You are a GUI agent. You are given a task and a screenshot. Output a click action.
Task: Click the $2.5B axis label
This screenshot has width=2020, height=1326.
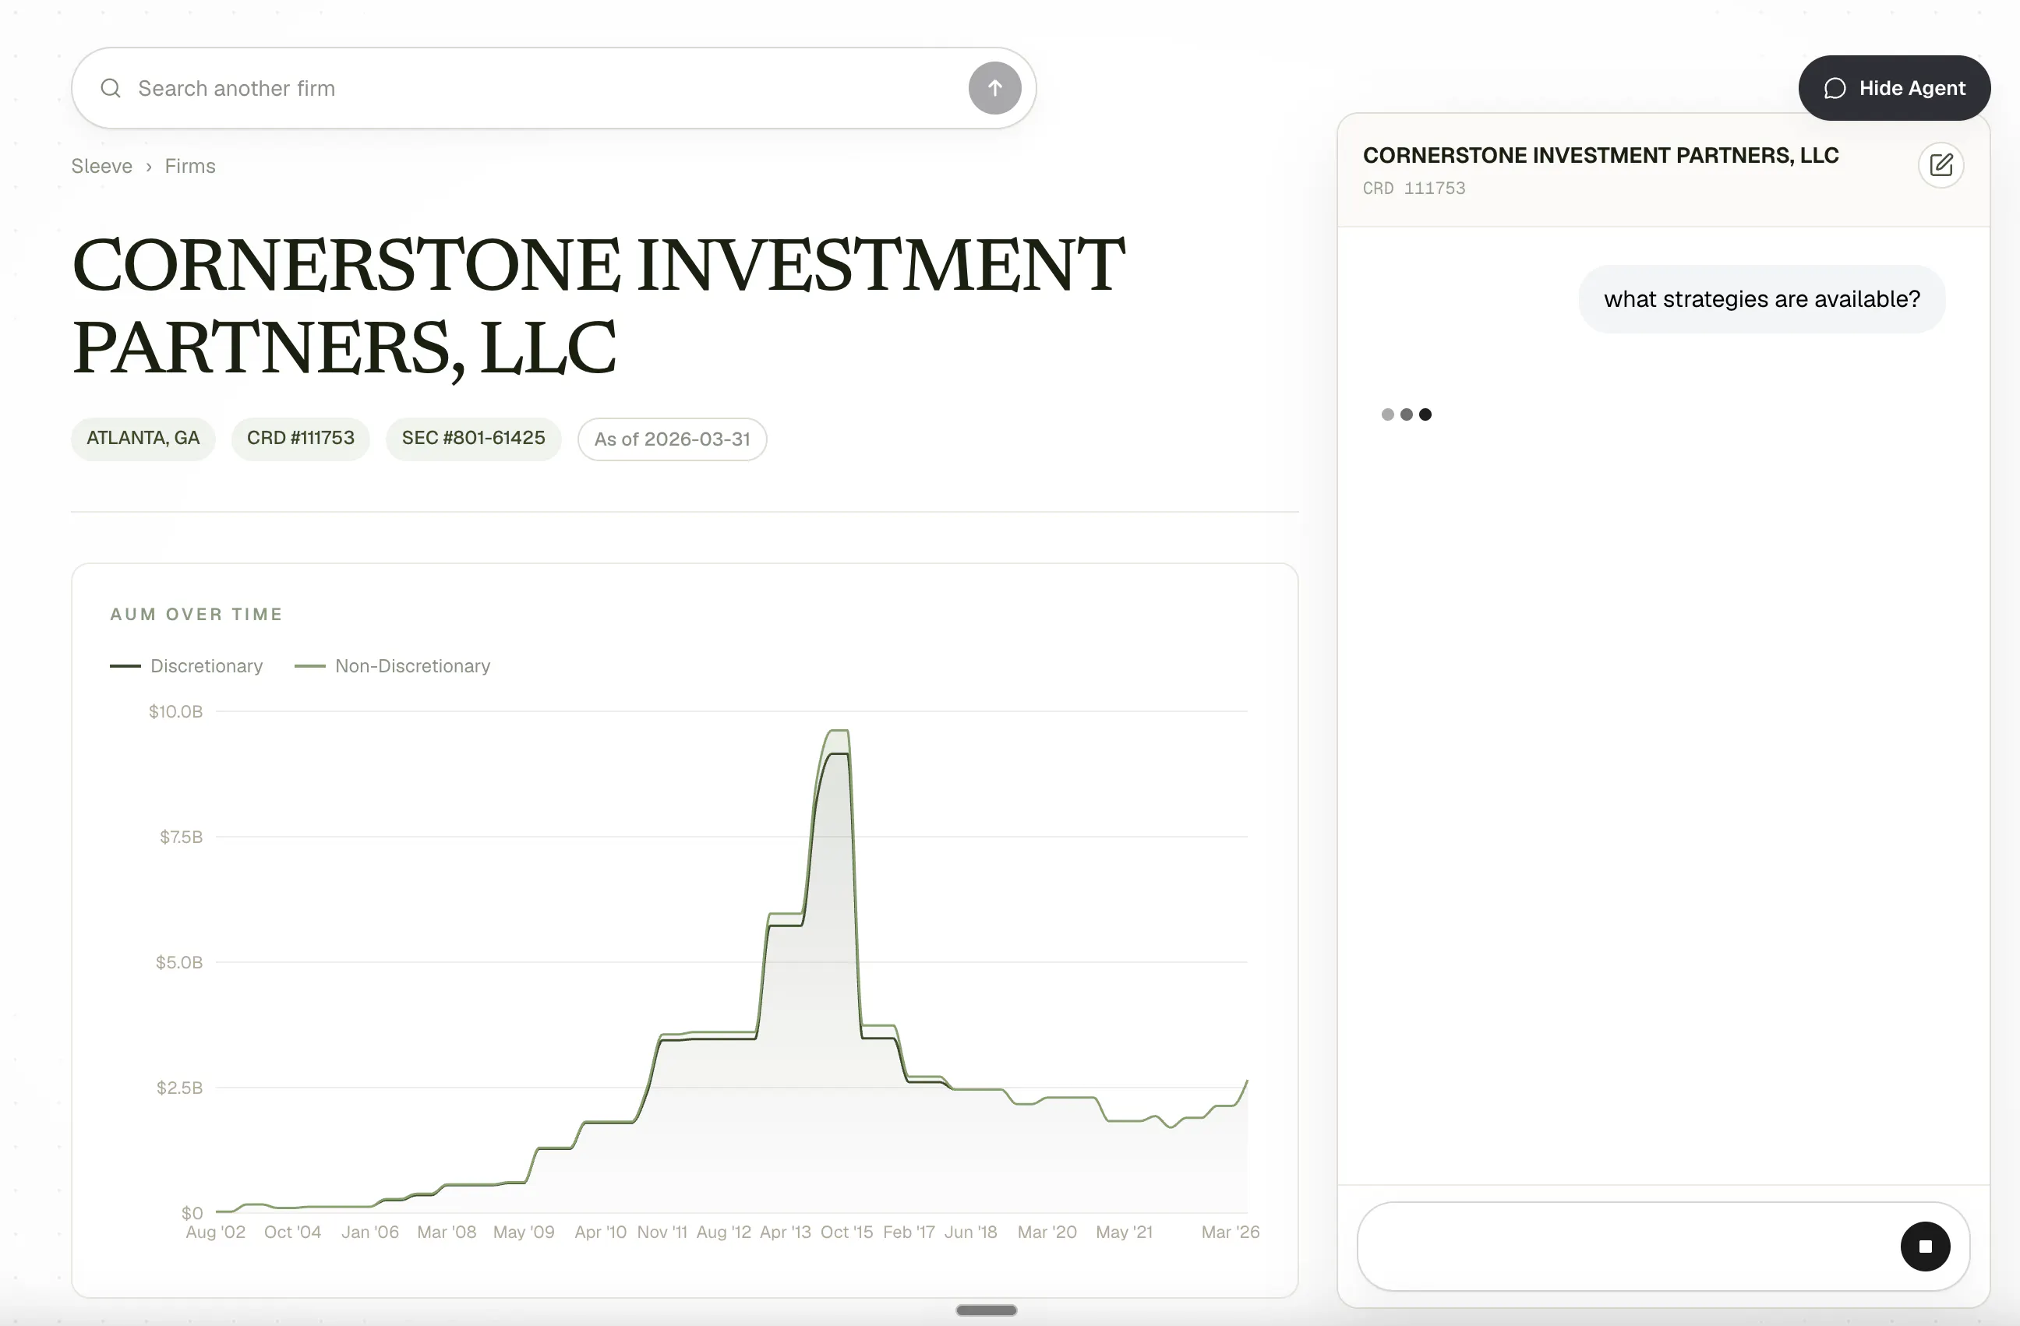point(179,1088)
